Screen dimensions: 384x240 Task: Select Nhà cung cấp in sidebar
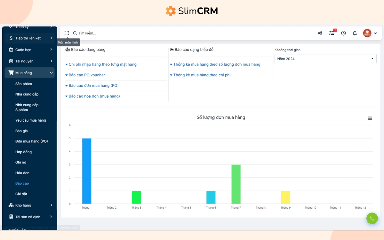[27, 94]
